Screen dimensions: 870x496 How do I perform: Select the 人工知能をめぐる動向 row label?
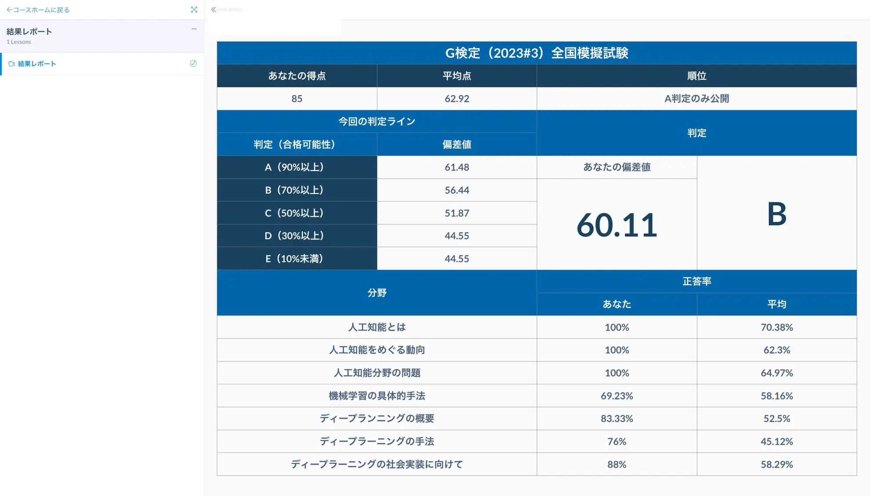(x=377, y=350)
